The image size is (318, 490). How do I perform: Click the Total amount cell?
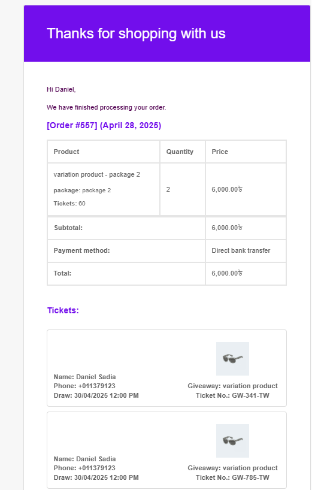tap(246, 273)
